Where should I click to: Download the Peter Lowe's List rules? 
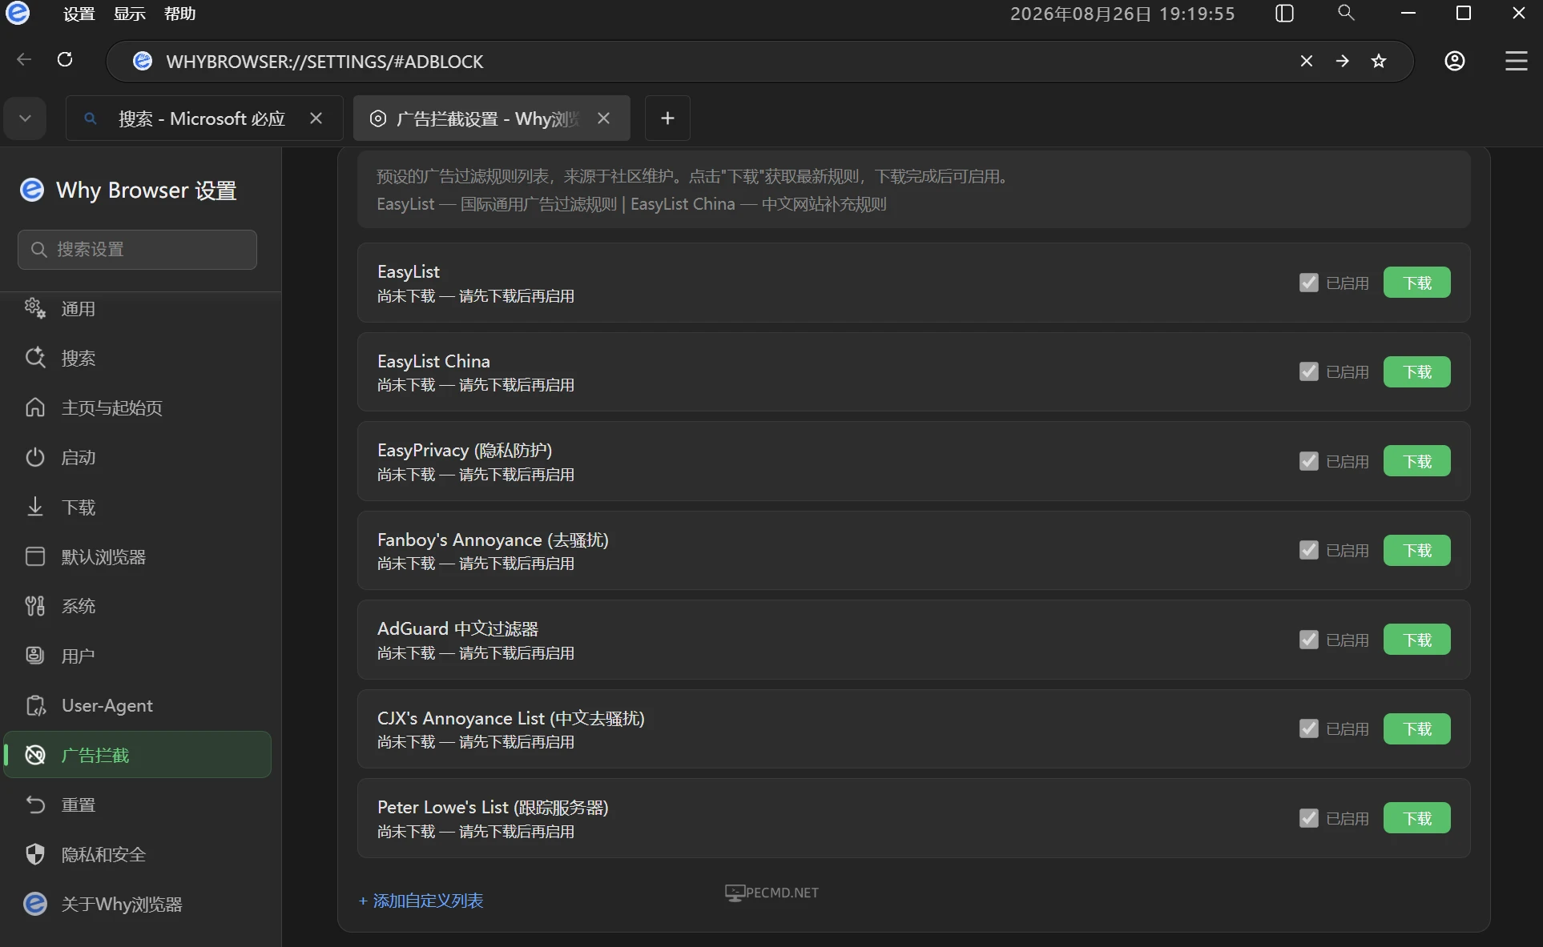point(1416,818)
